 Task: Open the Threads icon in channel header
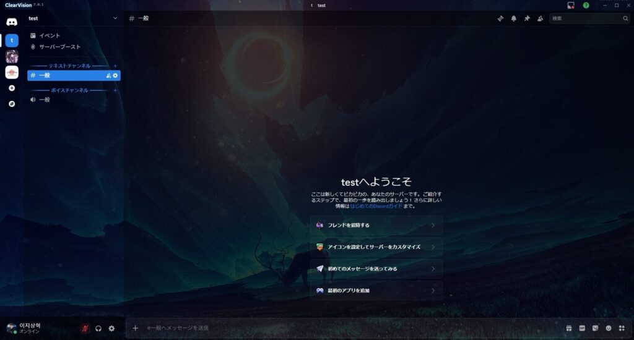click(500, 19)
